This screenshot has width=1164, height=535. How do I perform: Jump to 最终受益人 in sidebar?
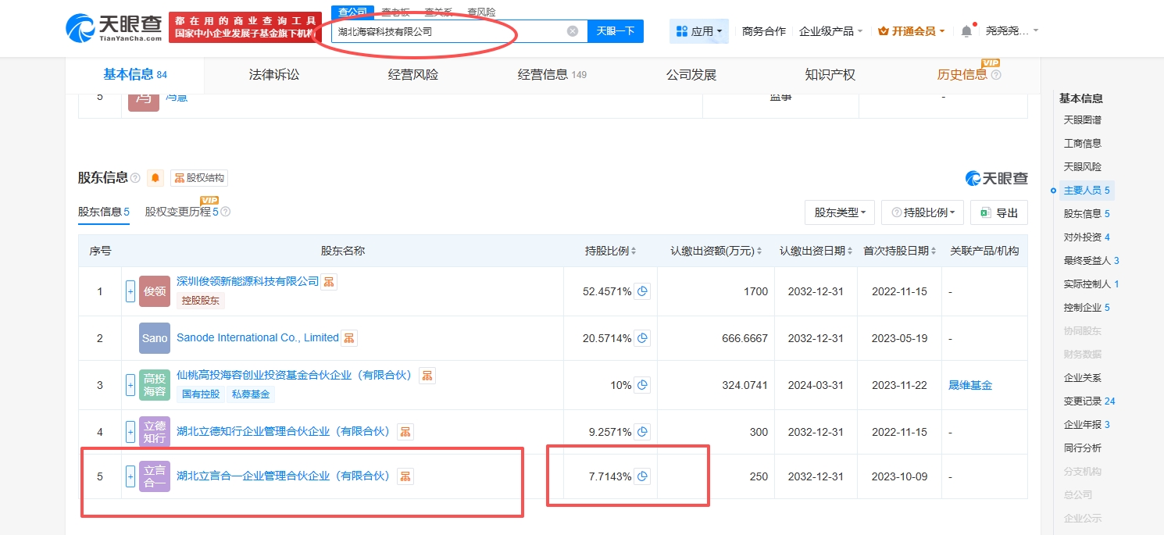click(x=1091, y=261)
